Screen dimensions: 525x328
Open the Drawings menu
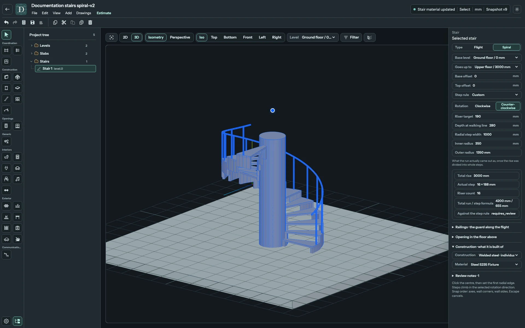tap(84, 13)
